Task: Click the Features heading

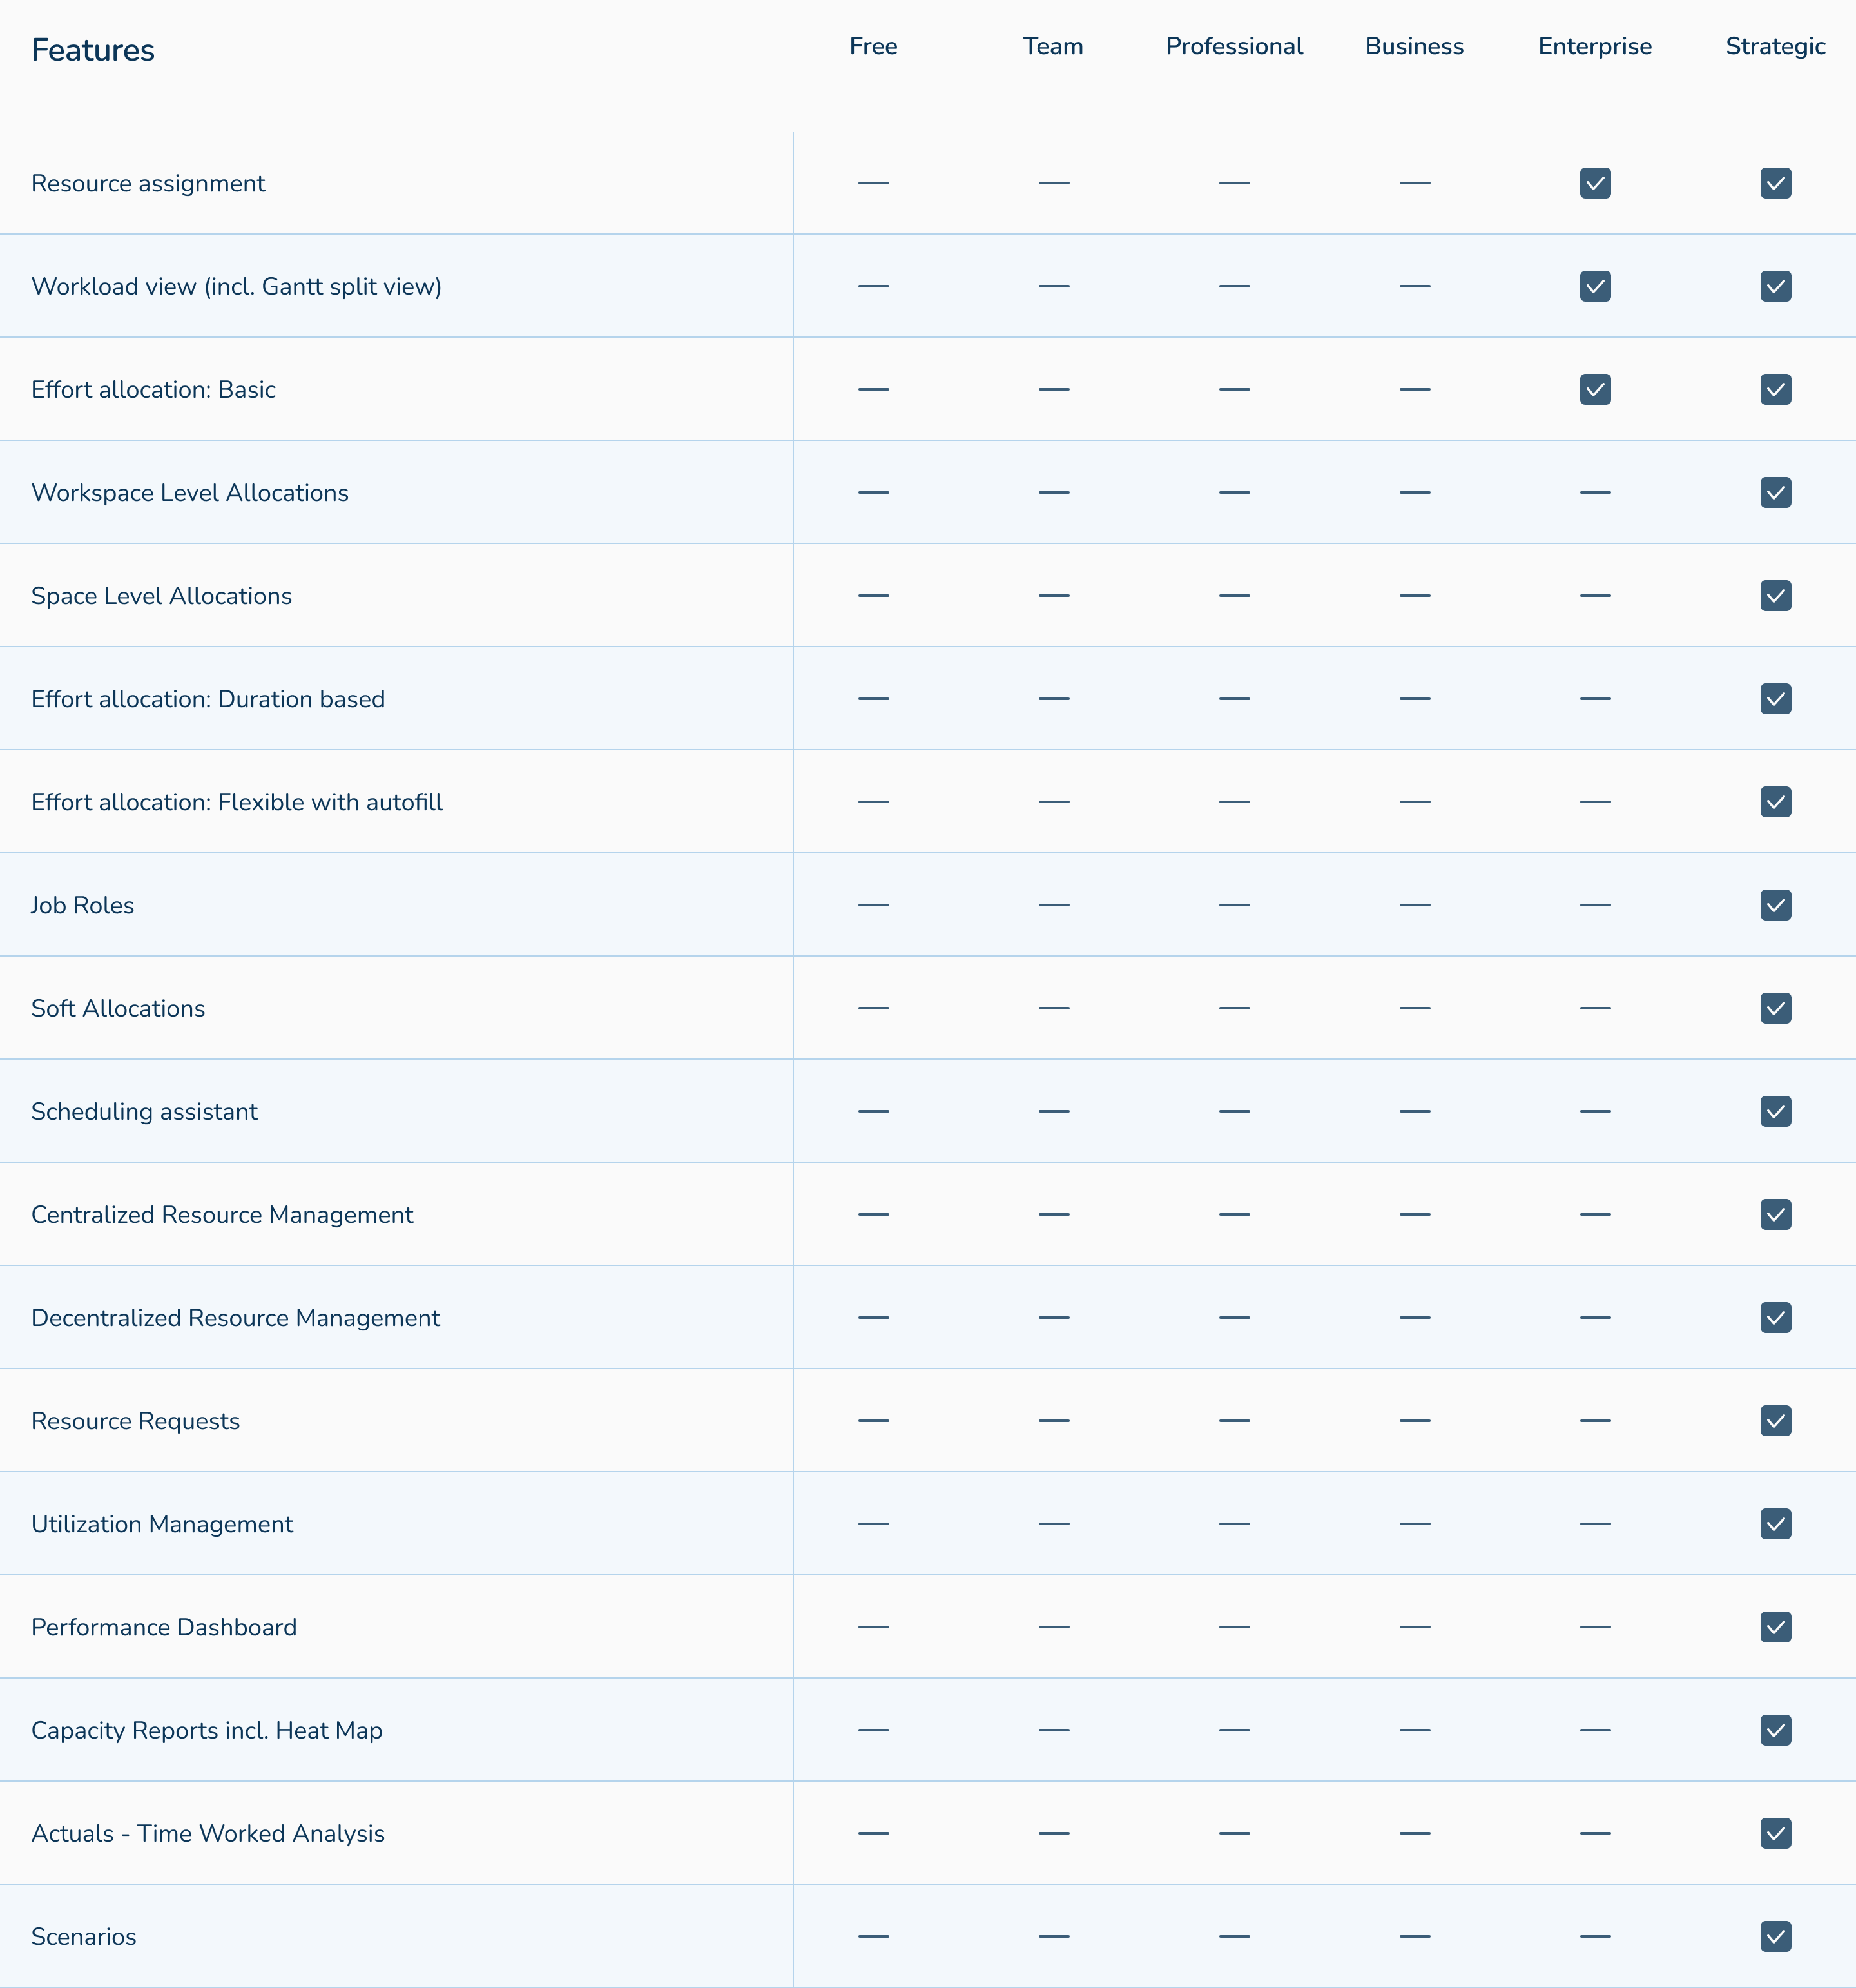Action: point(93,50)
